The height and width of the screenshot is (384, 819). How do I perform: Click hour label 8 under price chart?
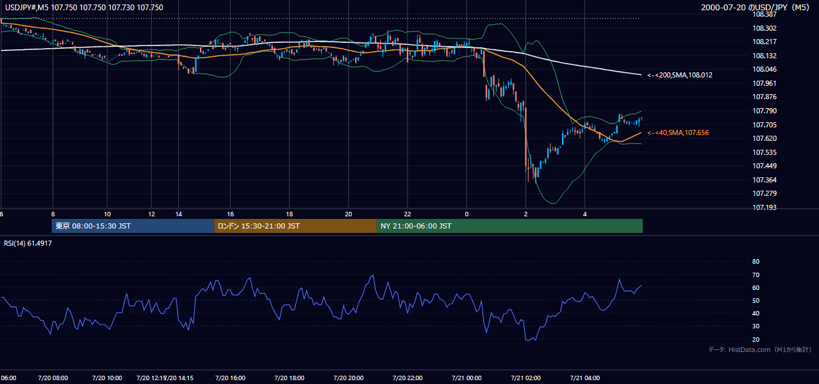point(53,214)
